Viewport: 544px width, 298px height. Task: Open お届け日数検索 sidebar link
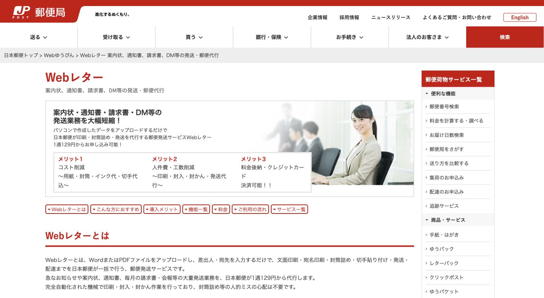click(447, 135)
